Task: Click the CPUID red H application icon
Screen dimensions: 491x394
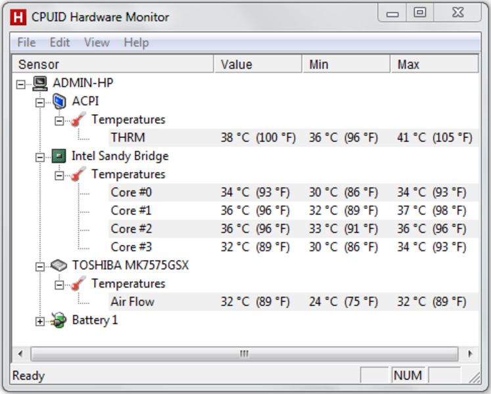Action: click(x=18, y=17)
